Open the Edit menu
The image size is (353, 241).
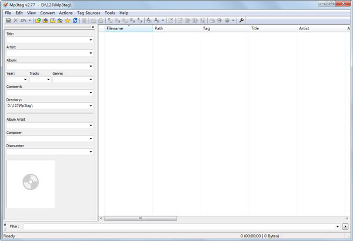point(19,13)
